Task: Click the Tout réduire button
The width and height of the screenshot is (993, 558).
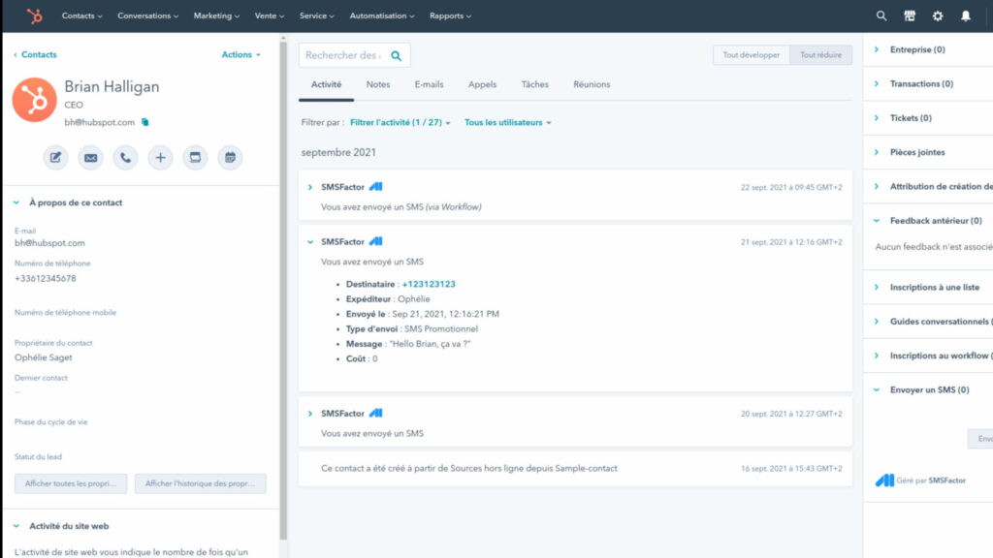Action: pos(820,55)
